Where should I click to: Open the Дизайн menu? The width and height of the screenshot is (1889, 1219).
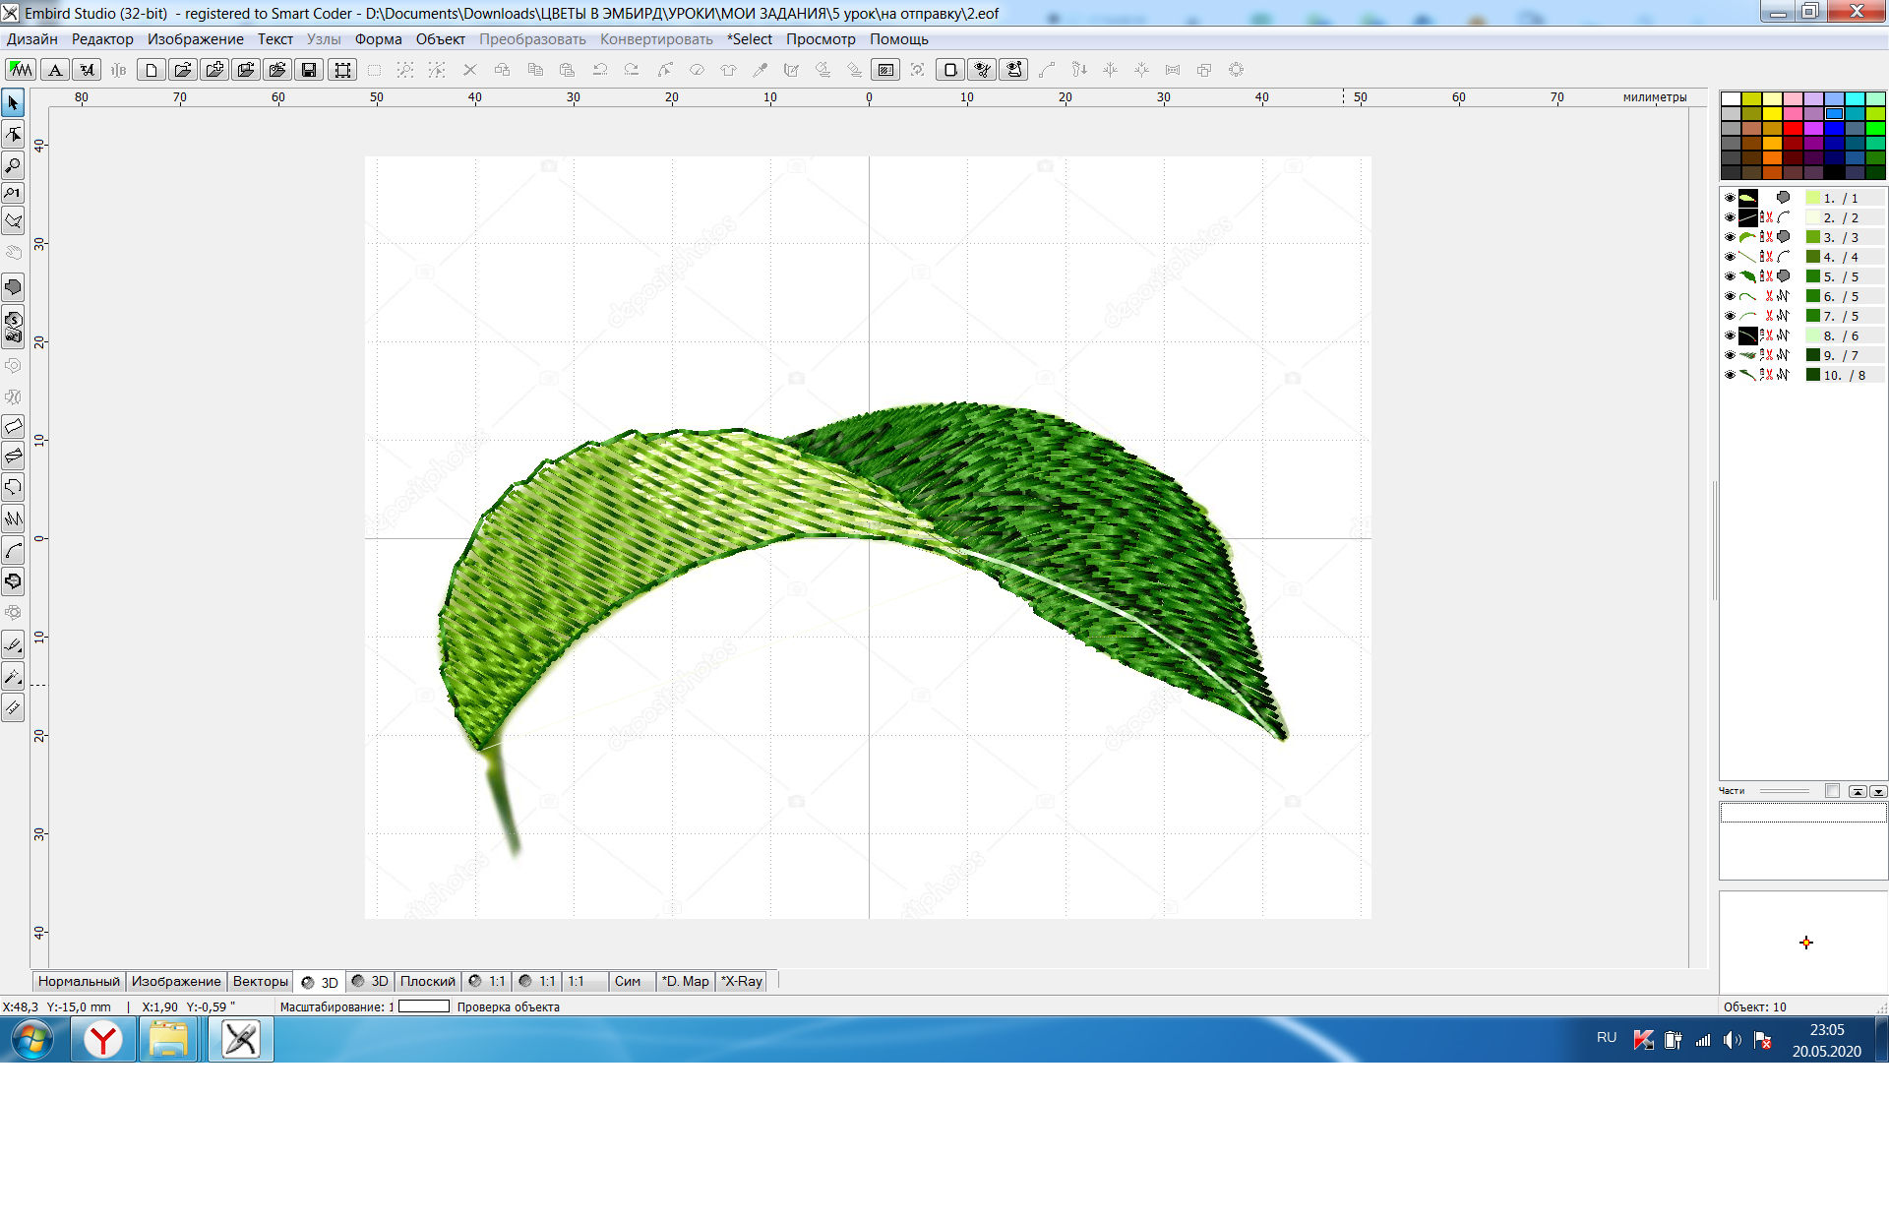pyautogui.click(x=32, y=39)
